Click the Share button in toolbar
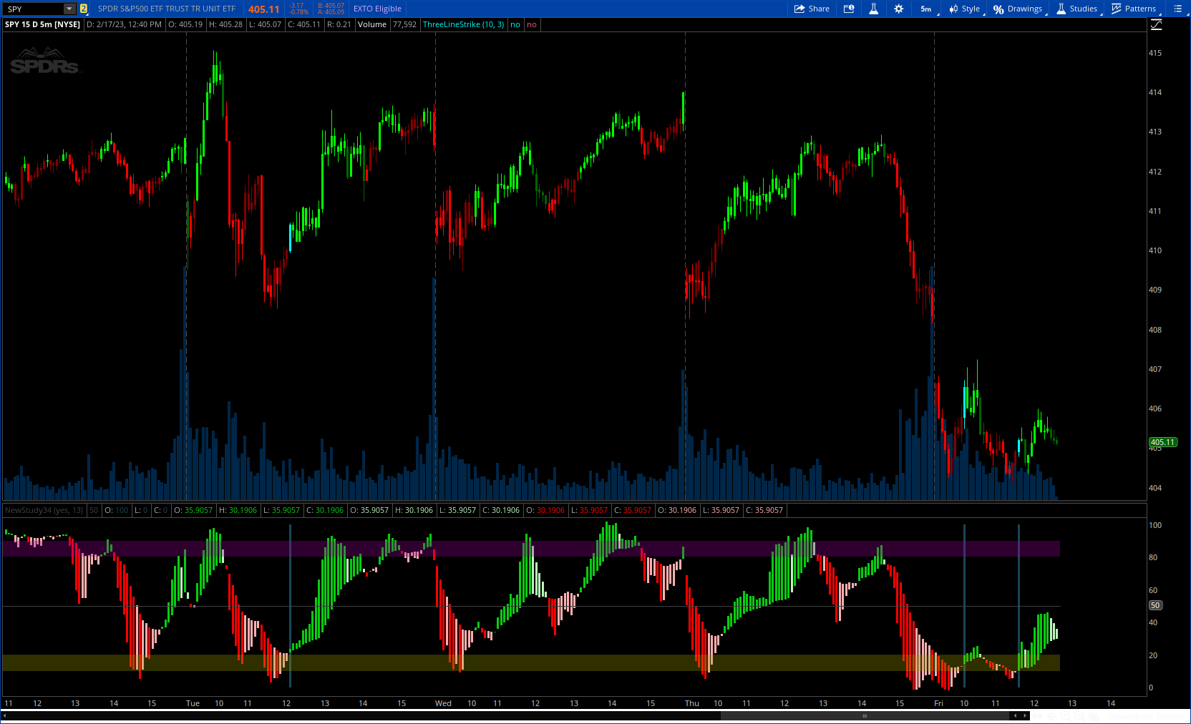 click(x=812, y=9)
